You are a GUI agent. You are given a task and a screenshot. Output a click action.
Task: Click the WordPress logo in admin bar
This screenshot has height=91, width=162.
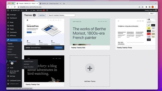pos(8,10)
